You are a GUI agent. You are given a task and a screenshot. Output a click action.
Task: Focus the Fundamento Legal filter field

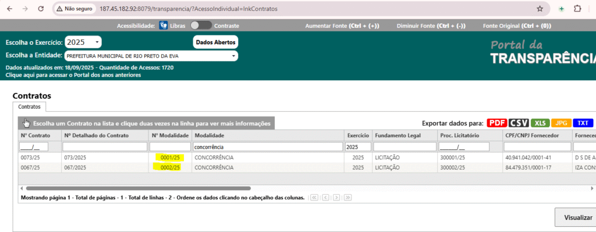pos(405,147)
